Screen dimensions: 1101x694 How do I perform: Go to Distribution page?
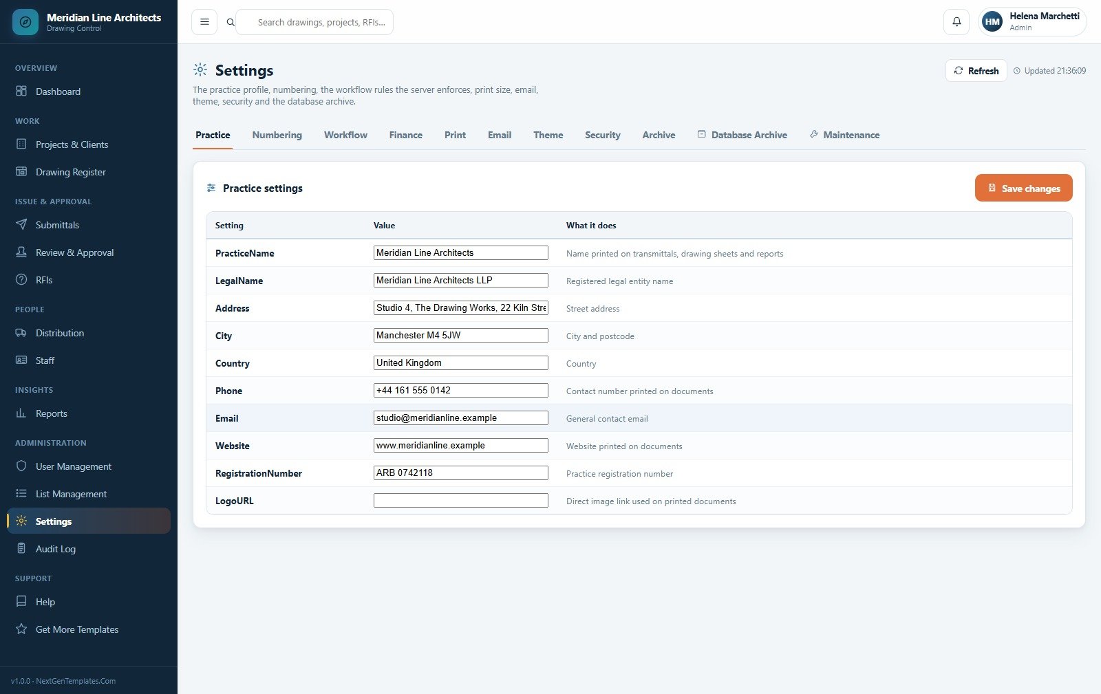tap(89, 333)
